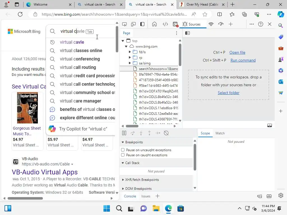The width and height of the screenshot is (287, 215).
Task: Open DevTools help question mark
Action: pos(260,24)
